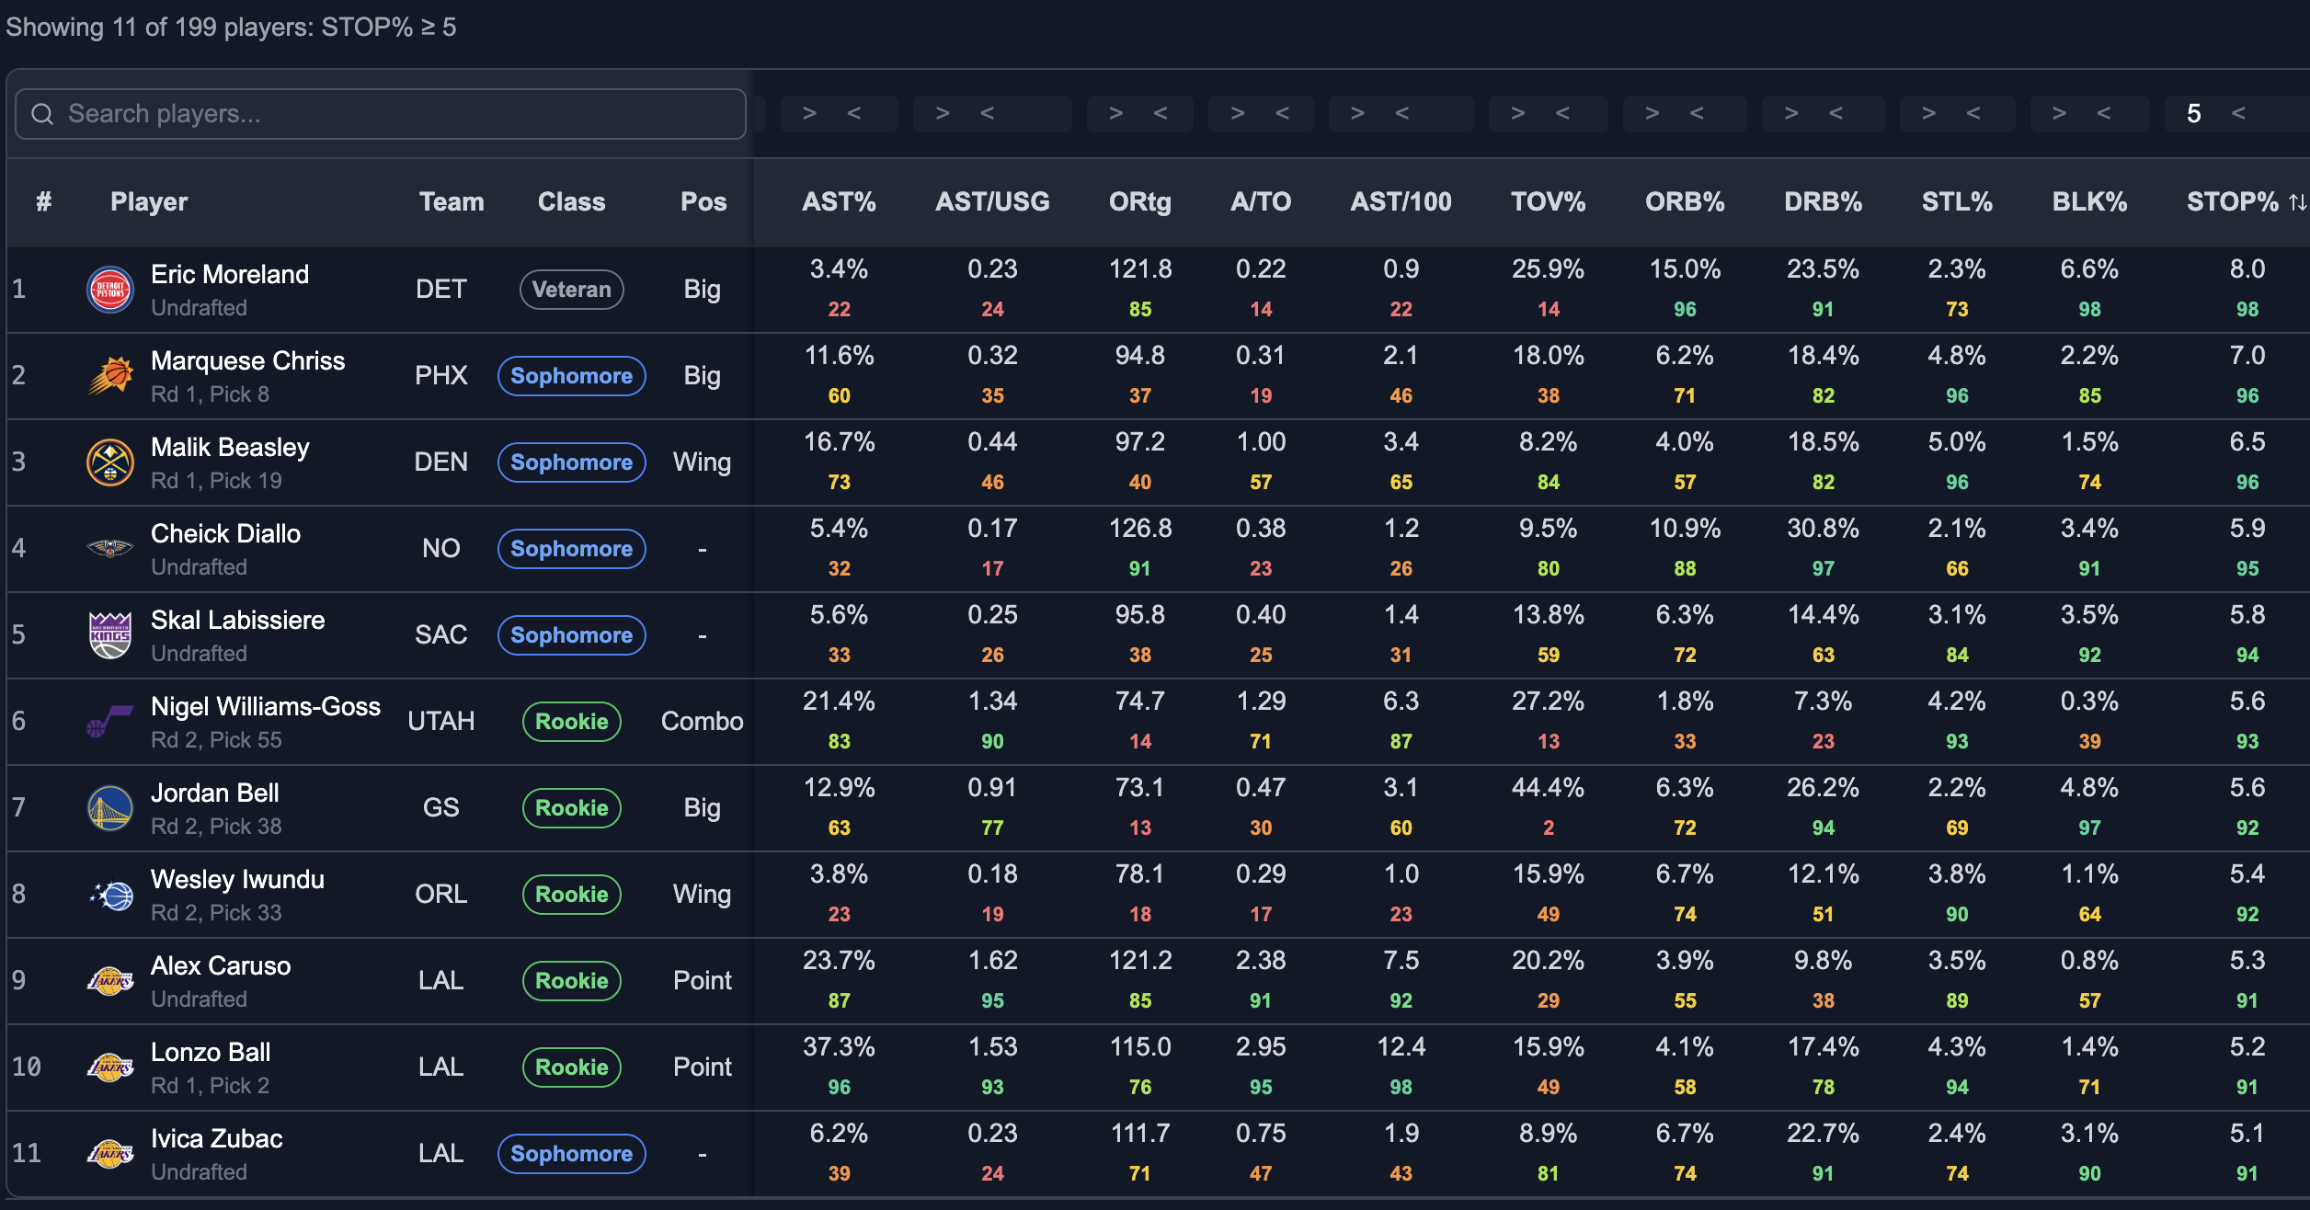Sort by the ORB% column header
This screenshot has height=1210, width=2310.
coord(1685,202)
